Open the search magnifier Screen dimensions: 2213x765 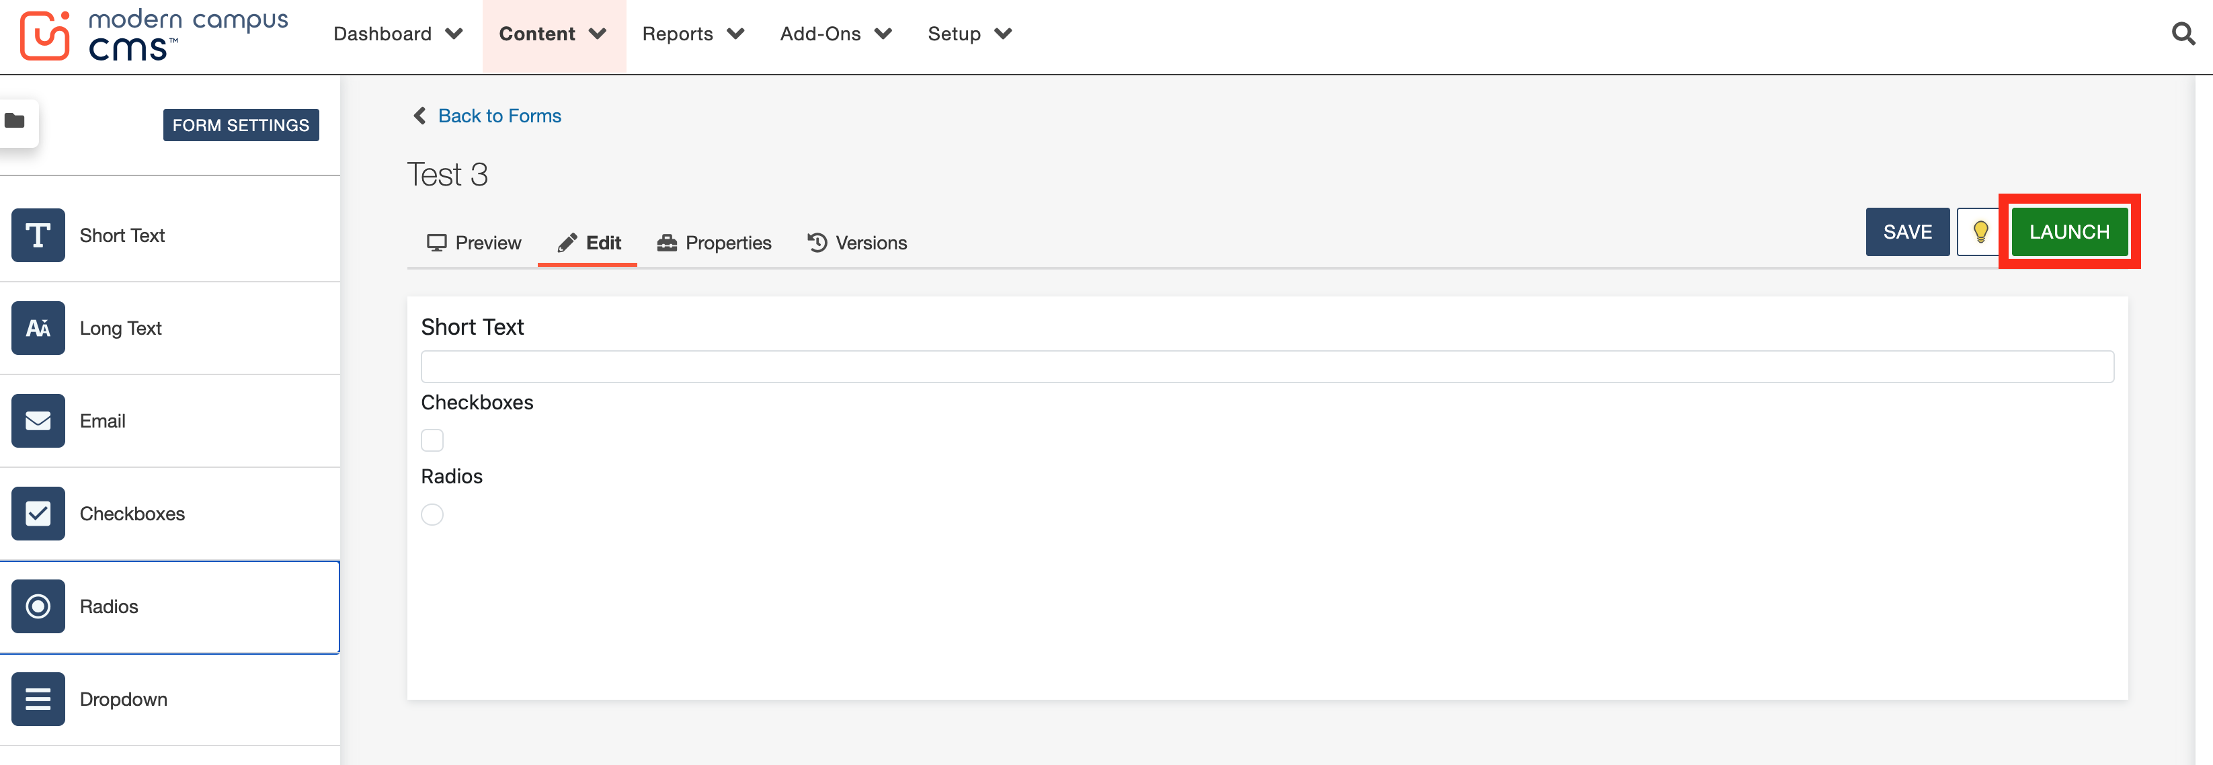pos(2183,34)
